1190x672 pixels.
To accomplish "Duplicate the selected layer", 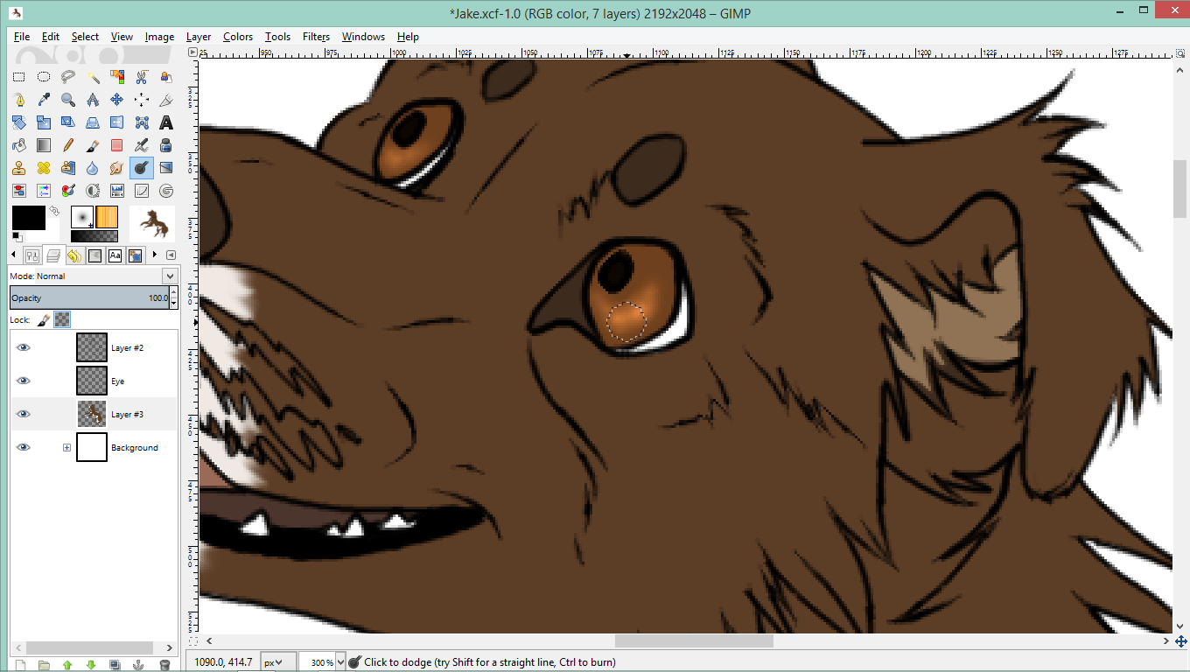I will (115, 666).
